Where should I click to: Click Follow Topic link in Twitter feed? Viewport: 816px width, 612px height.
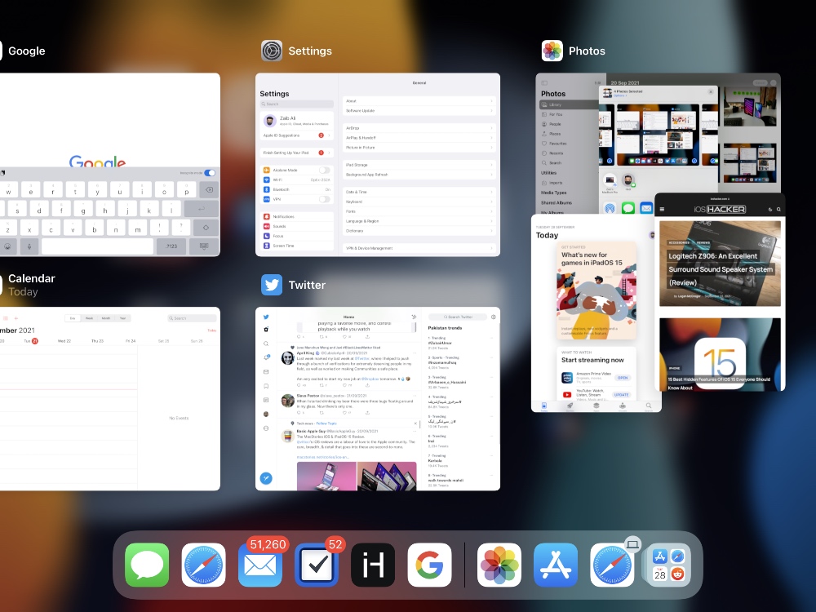[x=326, y=424]
